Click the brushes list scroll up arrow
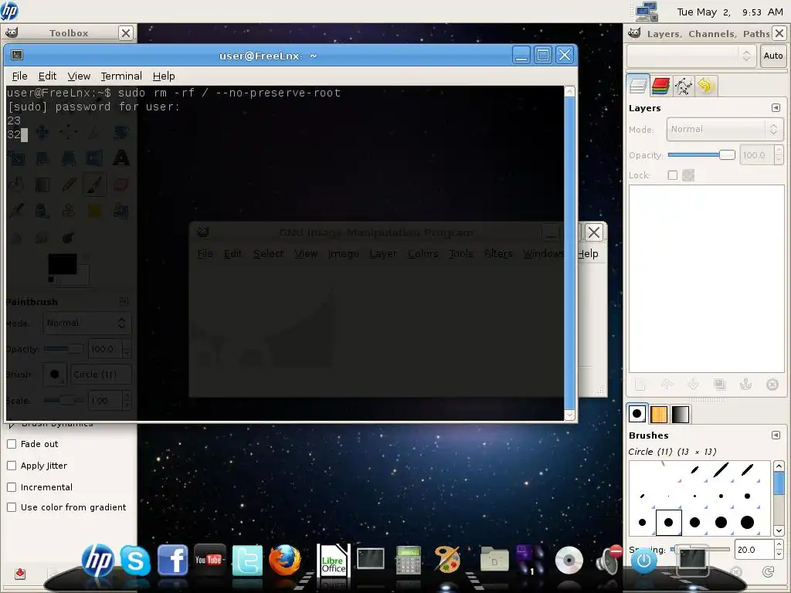 [x=779, y=466]
